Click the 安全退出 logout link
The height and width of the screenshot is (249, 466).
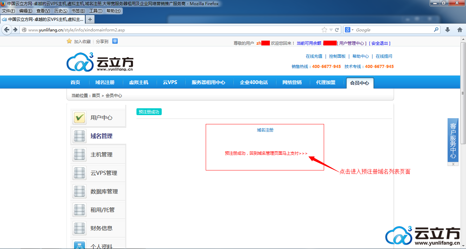[379, 43]
